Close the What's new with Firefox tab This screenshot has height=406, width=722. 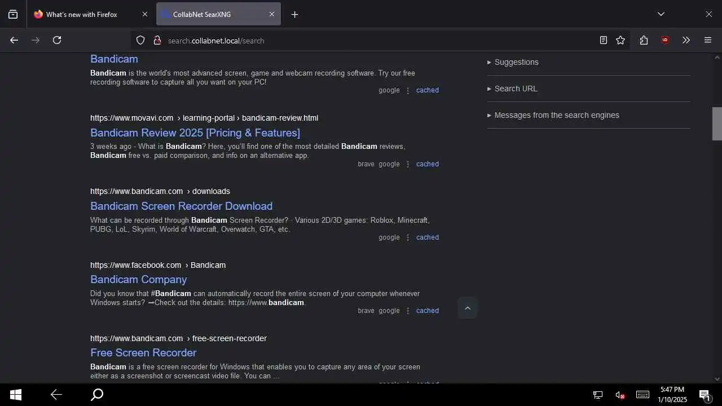[144, 15]
